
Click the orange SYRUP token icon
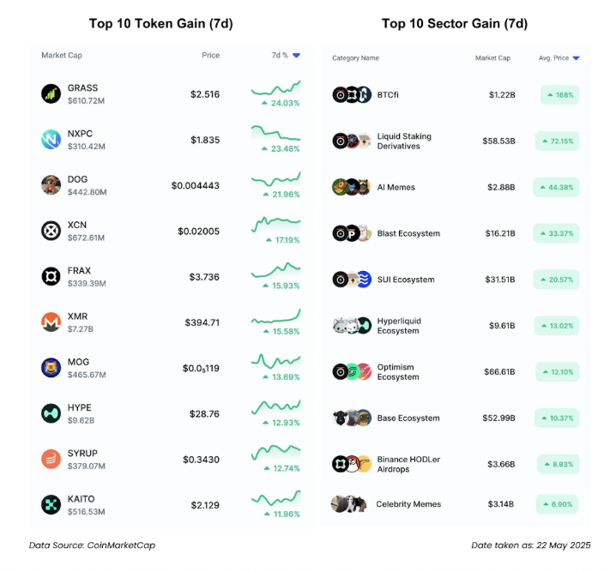click(51, 460)
